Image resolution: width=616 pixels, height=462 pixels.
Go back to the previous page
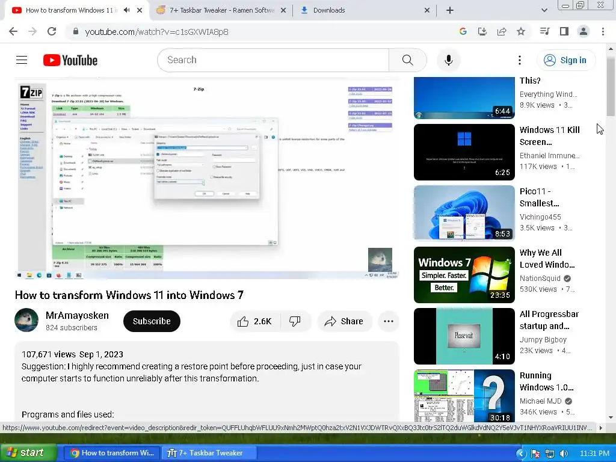coord(13,31)
